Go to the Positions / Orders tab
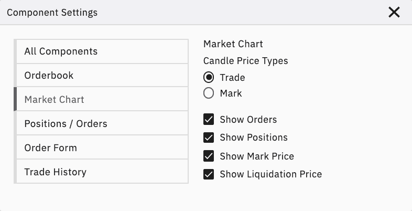 [102, 124]
